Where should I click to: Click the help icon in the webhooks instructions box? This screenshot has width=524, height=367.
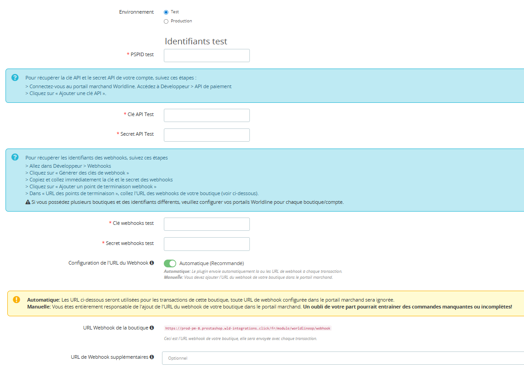coord(15,157)
